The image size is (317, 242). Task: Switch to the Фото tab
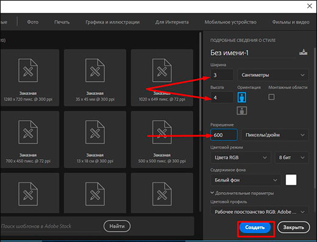point(32,22)
